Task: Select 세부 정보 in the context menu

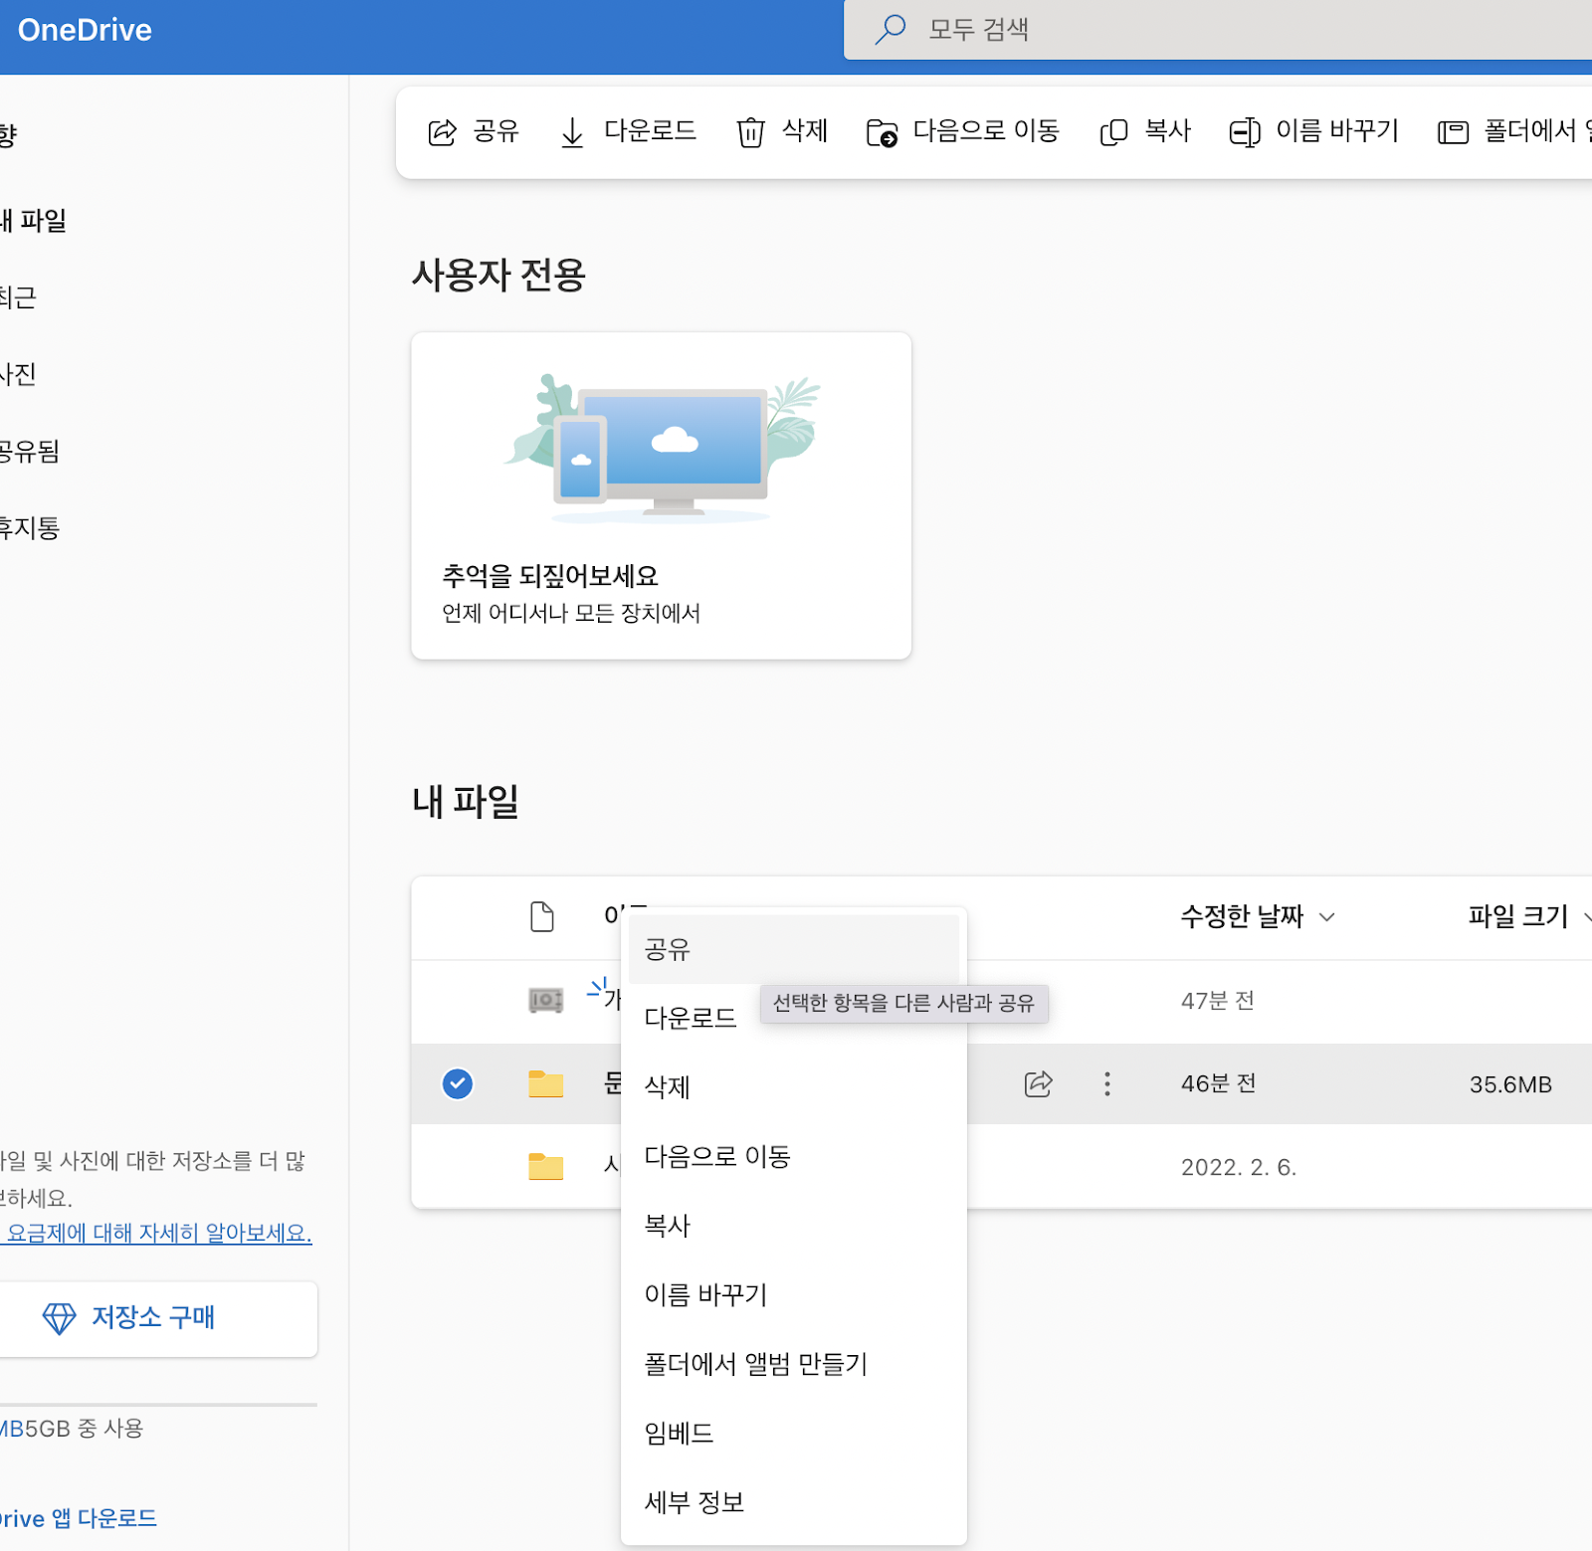Action: [694, 1502]
